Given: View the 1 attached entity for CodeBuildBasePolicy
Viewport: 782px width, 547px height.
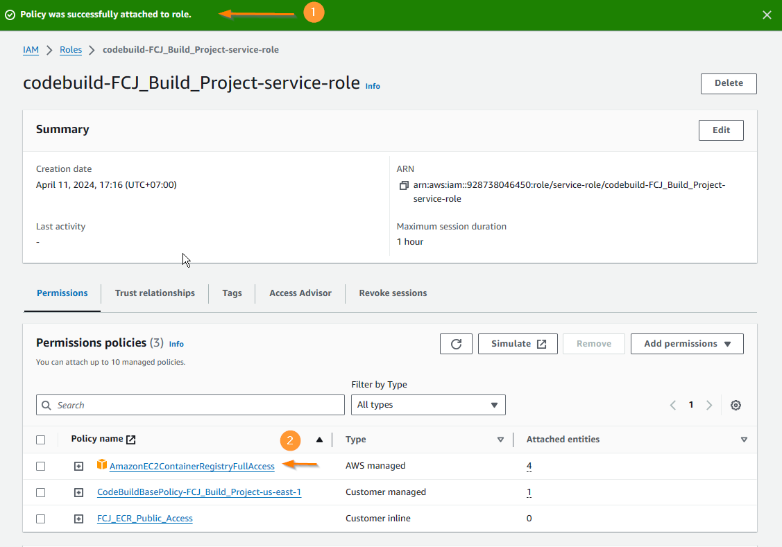Looking at the screenshot, I should point(529,493).
